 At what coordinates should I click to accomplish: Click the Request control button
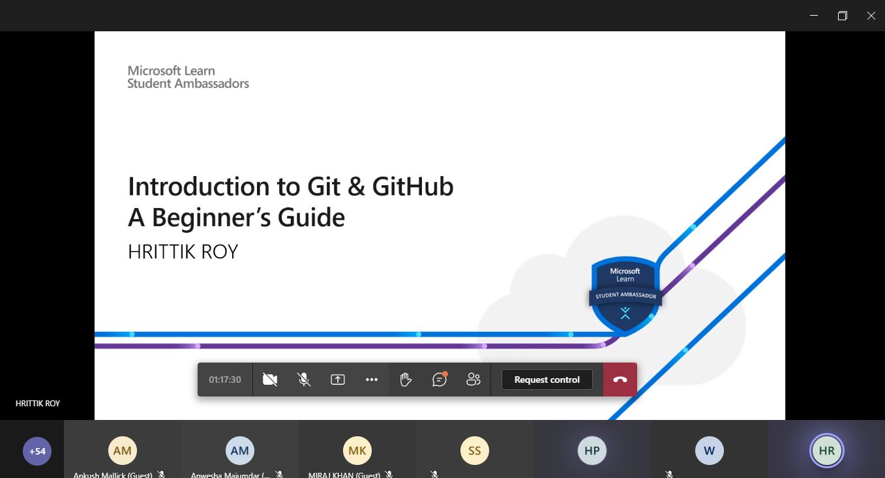pyautogui.click(x=547, y=380)
